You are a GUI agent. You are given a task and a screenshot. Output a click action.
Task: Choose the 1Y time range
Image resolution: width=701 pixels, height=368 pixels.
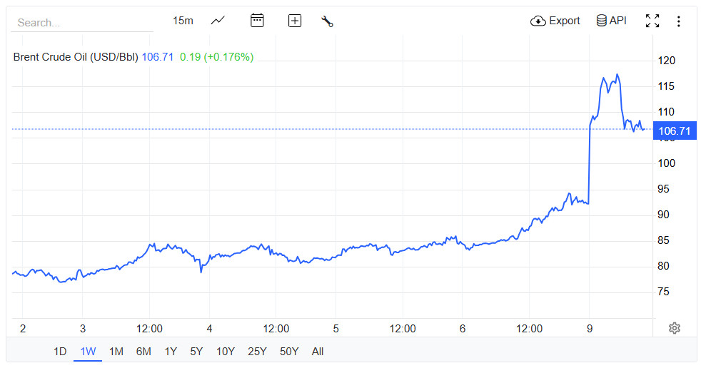click(171, 351)
